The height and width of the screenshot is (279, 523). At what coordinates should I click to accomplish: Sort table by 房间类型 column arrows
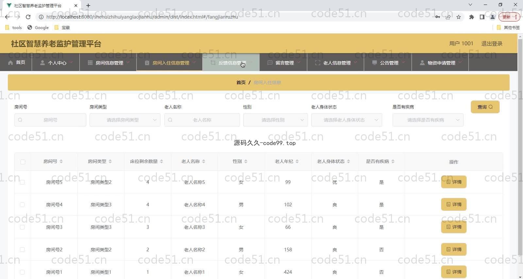pyautogui.click(x=110, y=161)
